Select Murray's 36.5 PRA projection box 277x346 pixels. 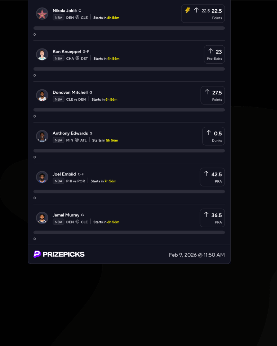pyautogui.click(x=212, y=218)
